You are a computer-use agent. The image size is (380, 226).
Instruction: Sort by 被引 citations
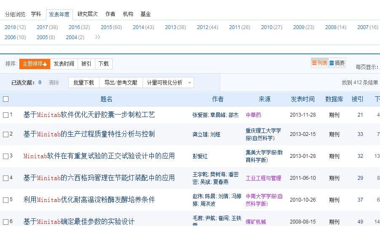pyautogui.click(x=86, y=64)
